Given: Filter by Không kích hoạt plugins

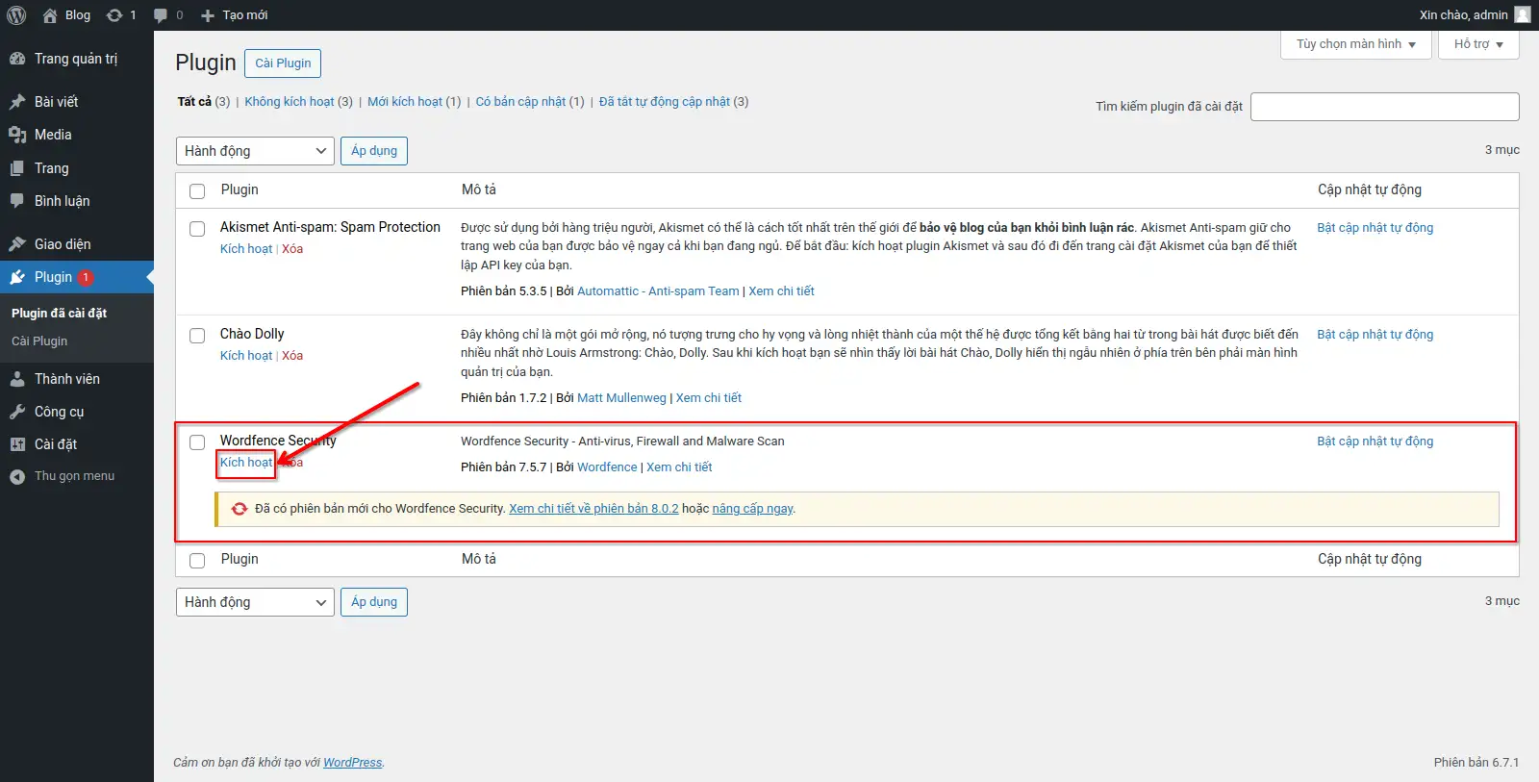Looking at the screenshot, I should (x=289, y=102).
